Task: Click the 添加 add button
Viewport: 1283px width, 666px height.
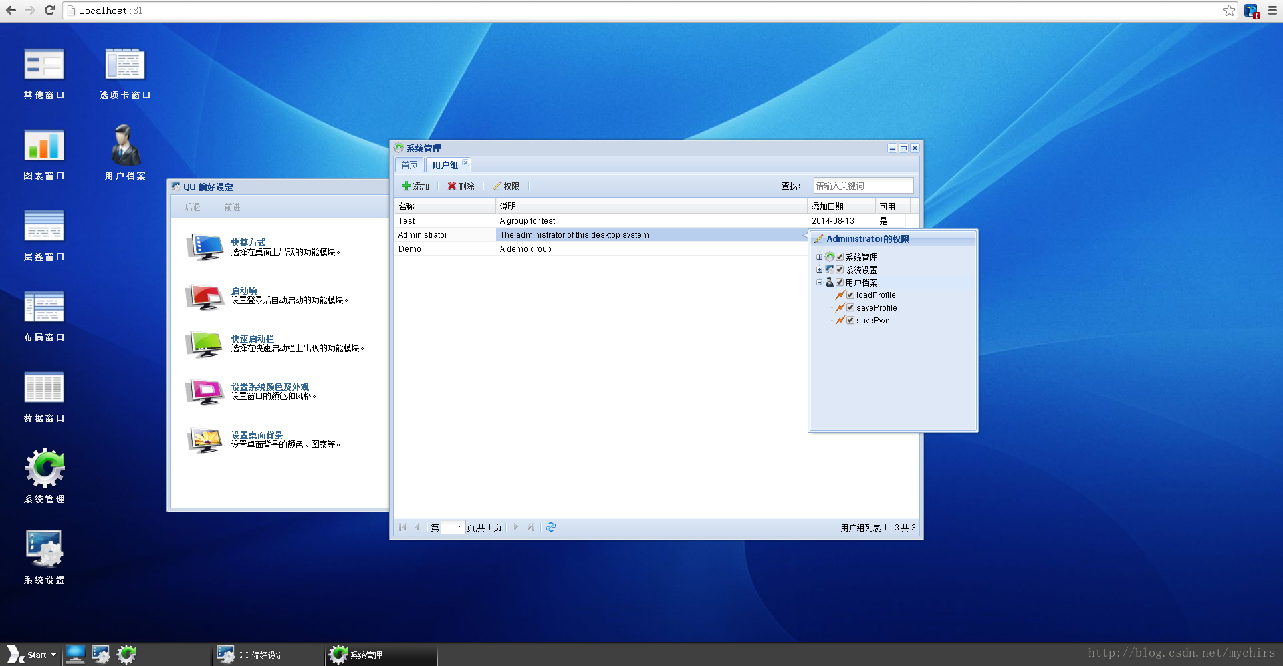Action: coord(415,186)
